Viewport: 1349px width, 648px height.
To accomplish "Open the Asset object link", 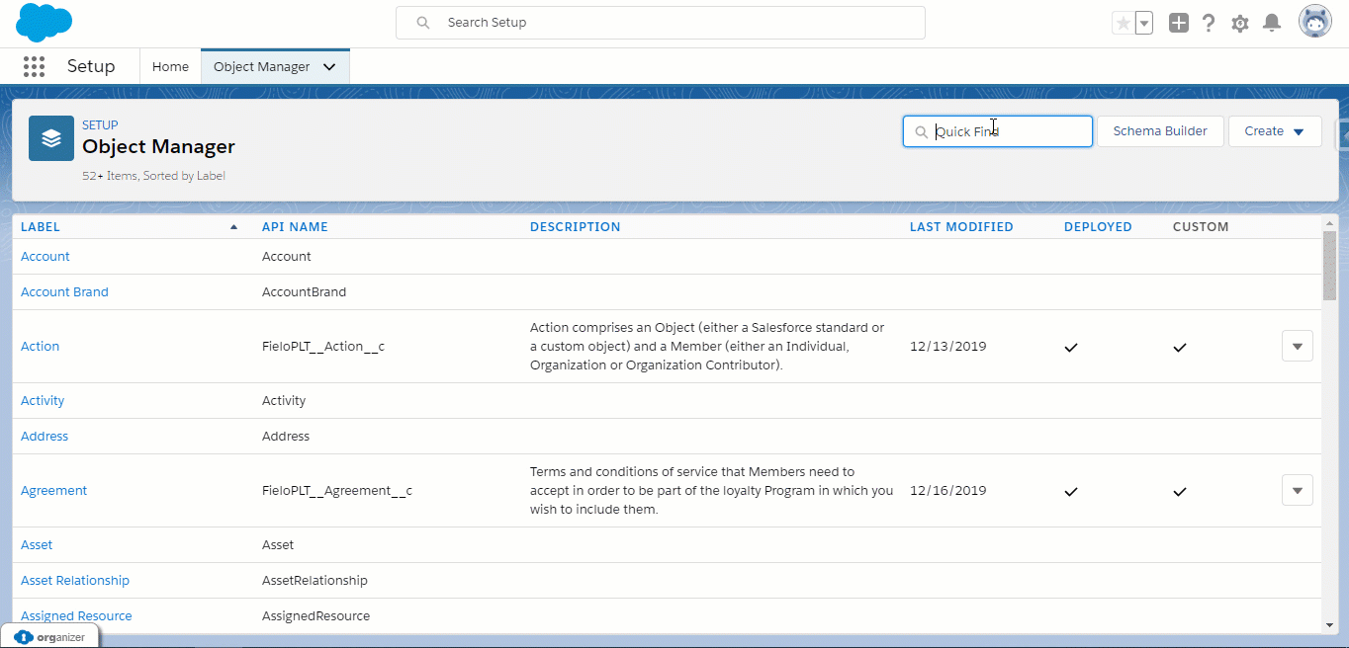I will pyautogui.click(x=37, y=544).
